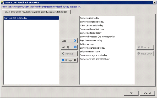Select Surveys Opt-outs today in left list
The height and width of the screenshot is (98, 157).
31,18
